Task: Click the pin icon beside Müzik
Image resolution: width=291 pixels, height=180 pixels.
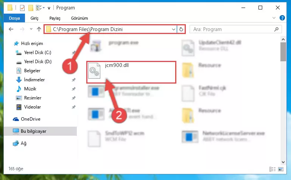Action: [74, 89]
